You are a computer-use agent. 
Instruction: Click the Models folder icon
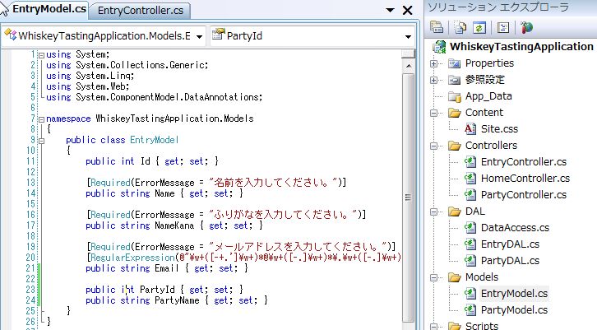tap(455, 277)
